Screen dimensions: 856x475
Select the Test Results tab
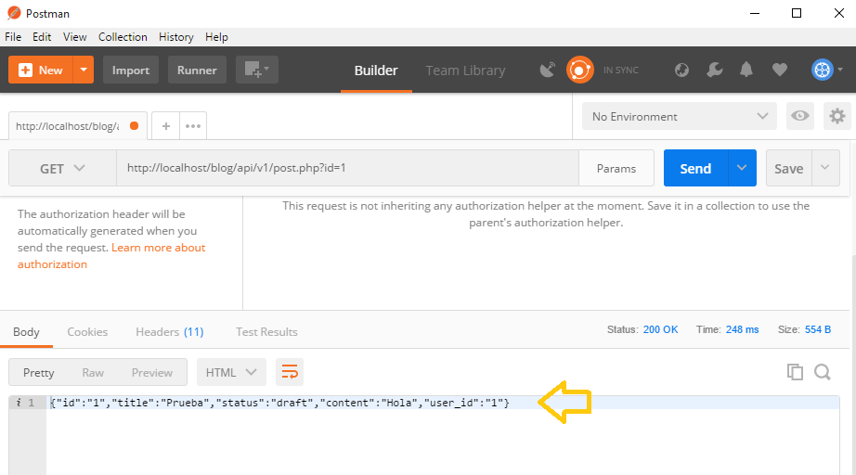tap(266, 331)
